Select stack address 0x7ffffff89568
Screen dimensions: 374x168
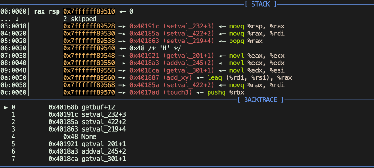pos(89,85)
